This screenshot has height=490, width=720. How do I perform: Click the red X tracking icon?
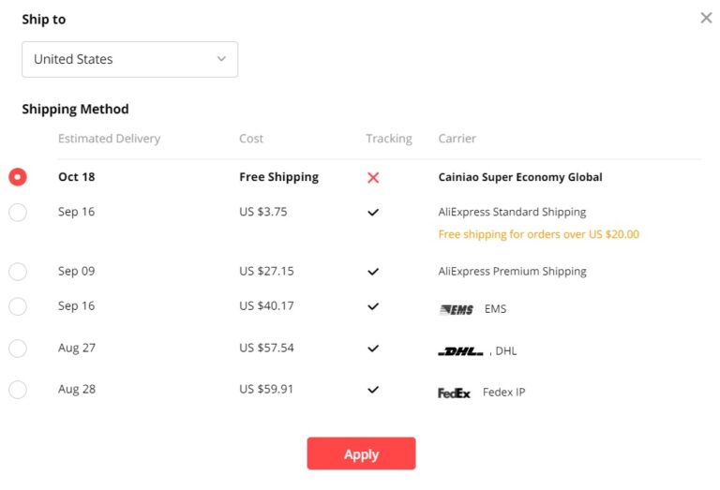coord(373,178)
